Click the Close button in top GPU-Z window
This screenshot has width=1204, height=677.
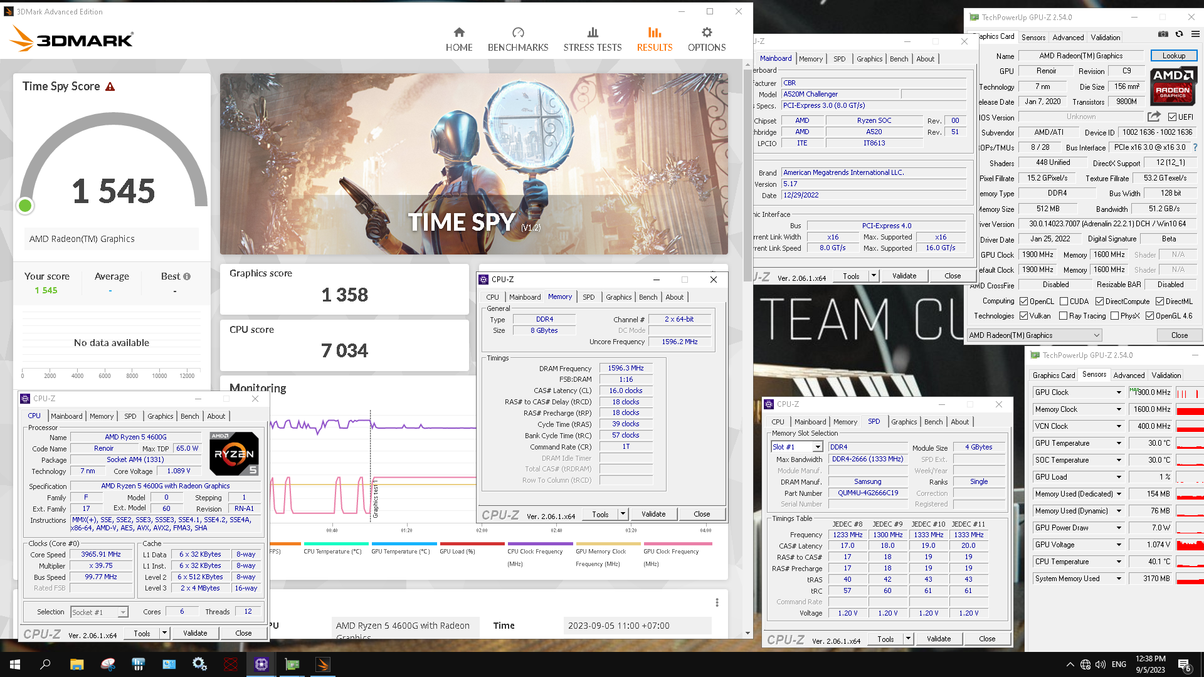[x=1179, y=335]
